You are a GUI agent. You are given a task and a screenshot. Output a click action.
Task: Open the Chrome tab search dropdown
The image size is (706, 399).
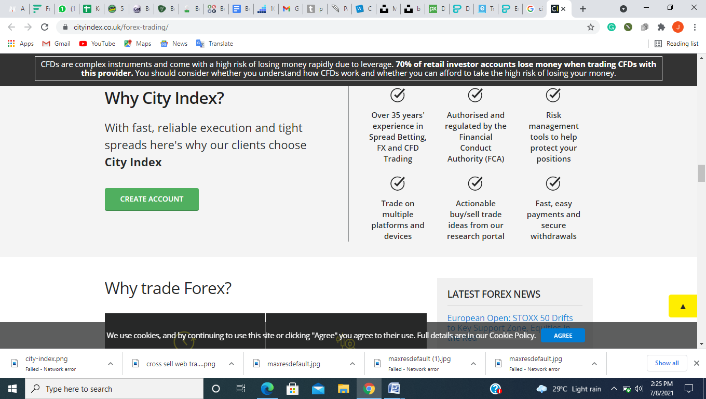click(x=623, y=8)
